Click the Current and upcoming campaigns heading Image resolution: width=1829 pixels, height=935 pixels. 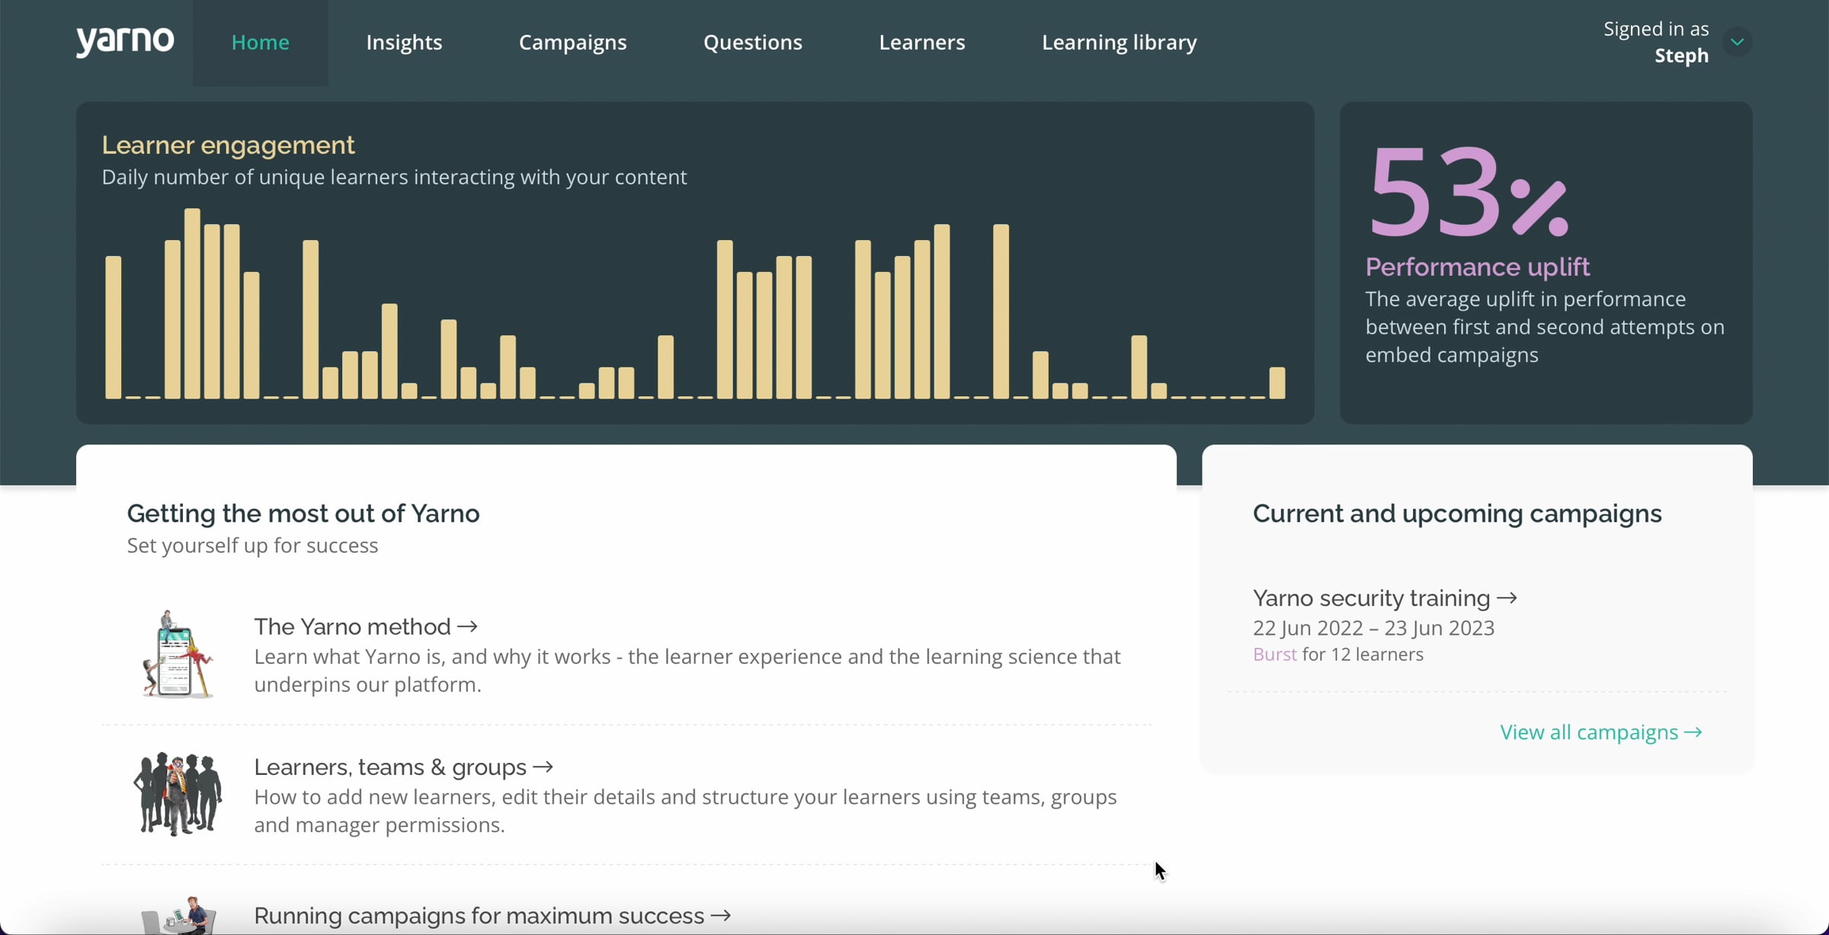(1457, 514)
